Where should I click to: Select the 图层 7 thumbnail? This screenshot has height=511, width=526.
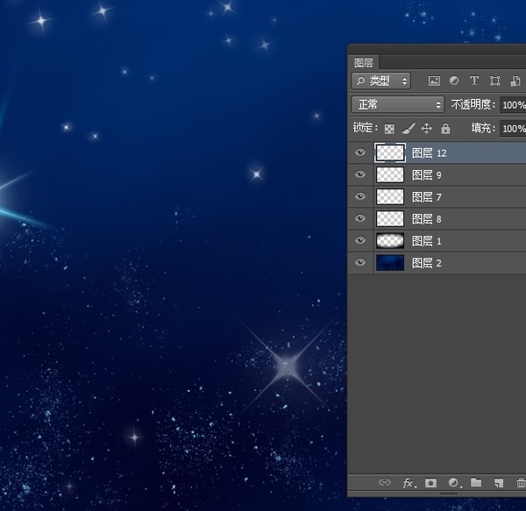[x=390, y=196]
